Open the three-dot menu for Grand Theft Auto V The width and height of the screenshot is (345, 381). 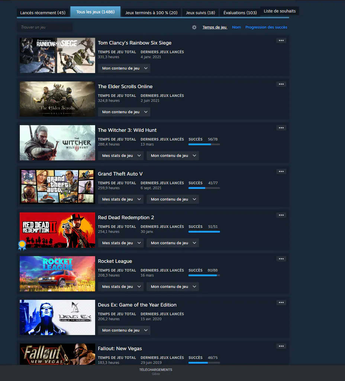[x=281, y=172]
